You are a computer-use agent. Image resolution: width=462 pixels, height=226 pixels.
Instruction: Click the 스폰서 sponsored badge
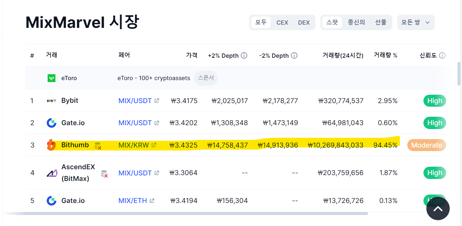[x=206, y=78]
